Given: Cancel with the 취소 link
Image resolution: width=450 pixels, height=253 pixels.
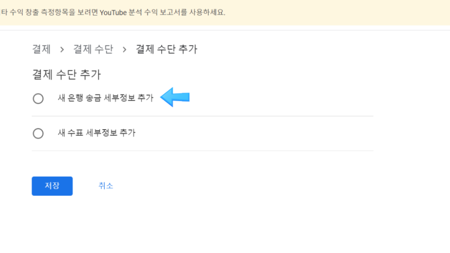Looking at the screenshot, I should [106, 186].
